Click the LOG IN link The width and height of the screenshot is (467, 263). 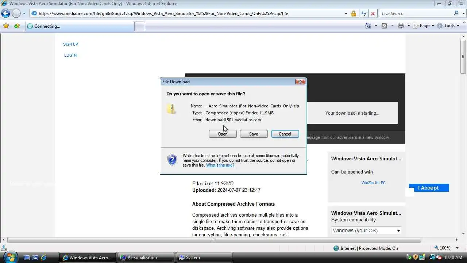click(70, 55)
